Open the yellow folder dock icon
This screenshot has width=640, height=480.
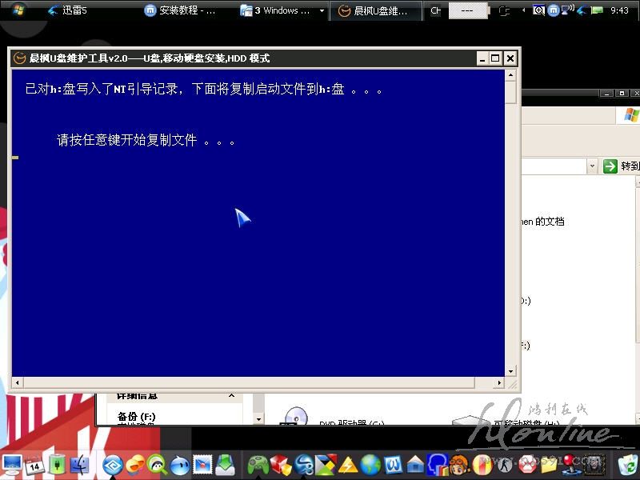549,466
